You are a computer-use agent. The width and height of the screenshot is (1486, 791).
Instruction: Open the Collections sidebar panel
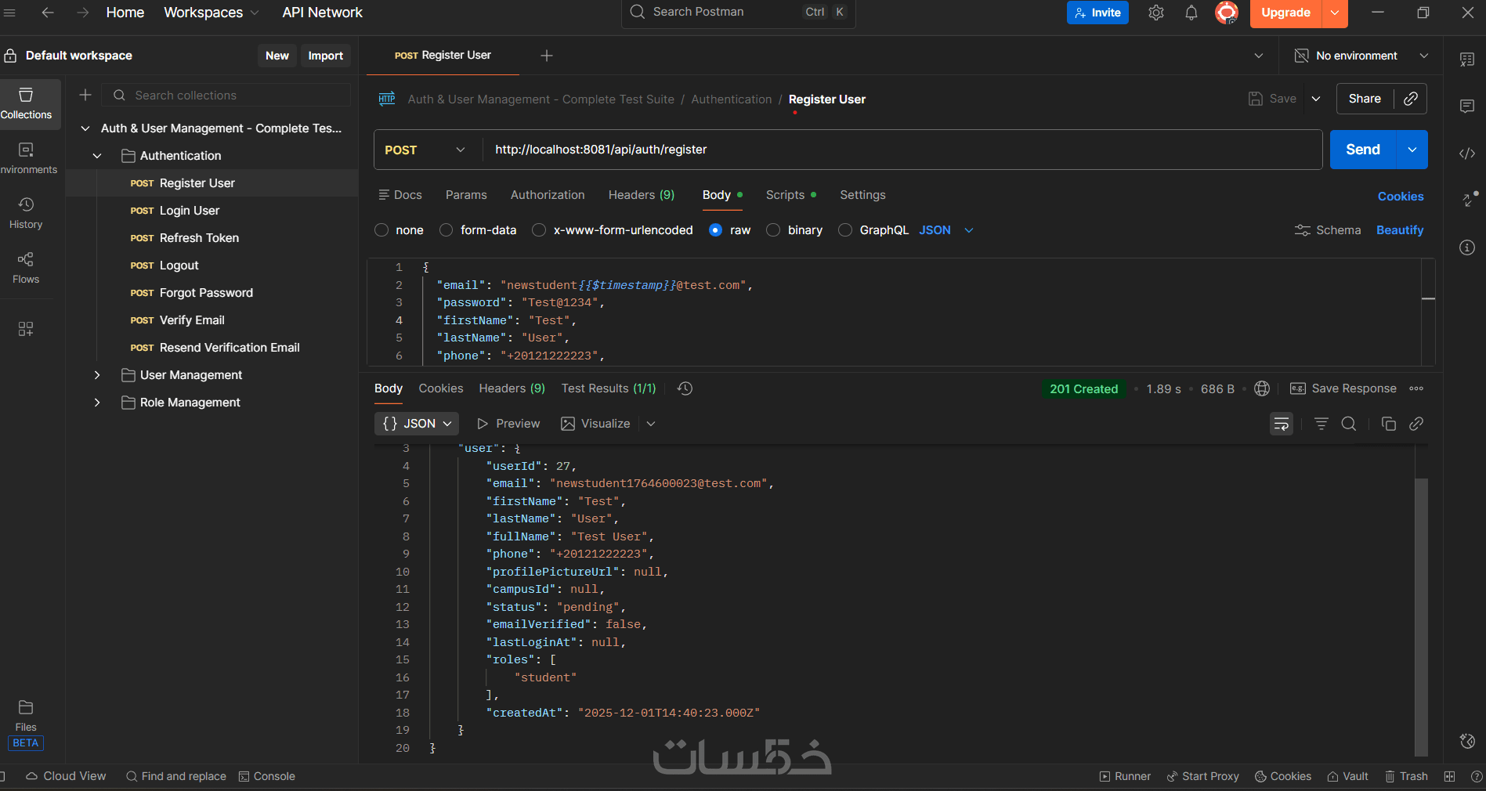(27, 104)
